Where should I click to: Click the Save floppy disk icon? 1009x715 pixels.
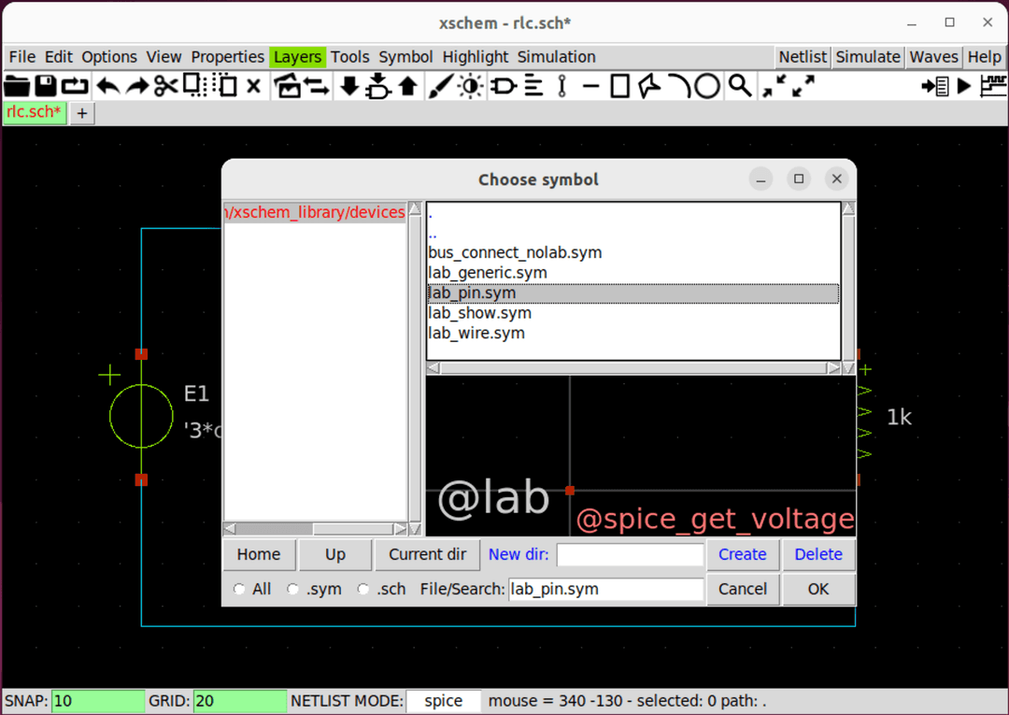point(46,87)
